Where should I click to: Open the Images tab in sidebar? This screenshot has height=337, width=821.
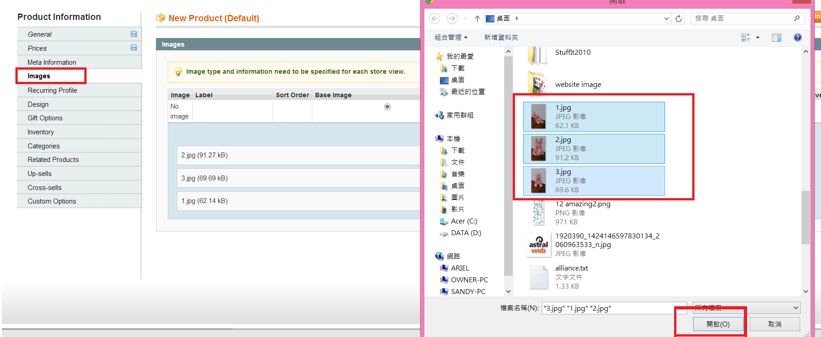(39, 76)
